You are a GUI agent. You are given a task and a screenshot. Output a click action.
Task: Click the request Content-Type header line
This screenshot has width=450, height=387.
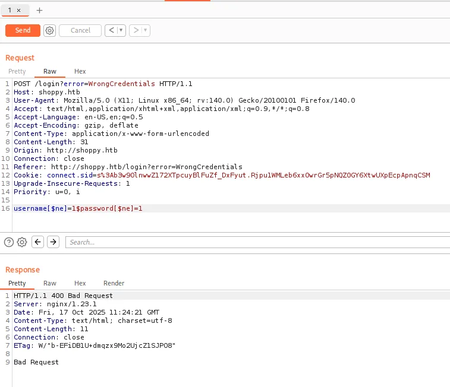coord(111,134)
